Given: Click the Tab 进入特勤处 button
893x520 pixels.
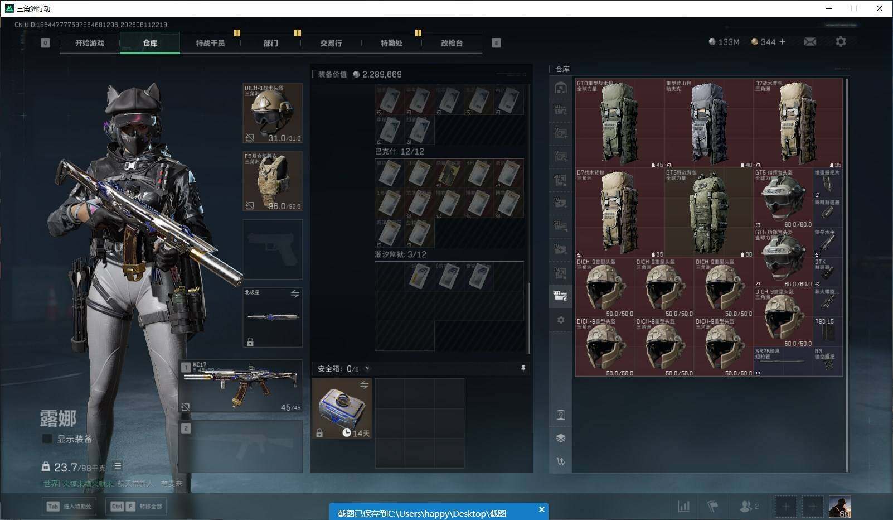Looking at the screenshot, I should [x=70, y=506].
